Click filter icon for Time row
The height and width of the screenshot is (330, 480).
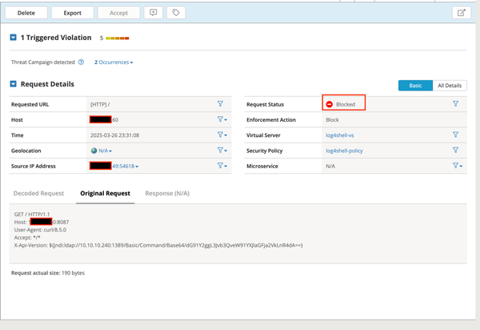click(222, 135)
